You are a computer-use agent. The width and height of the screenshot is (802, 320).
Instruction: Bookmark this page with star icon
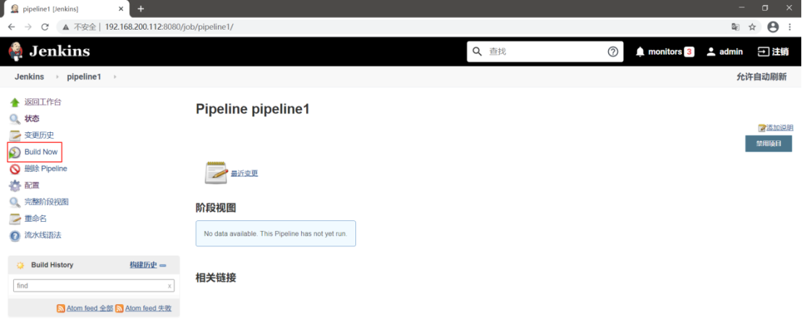pyautogui.click(x=752, y=27)
